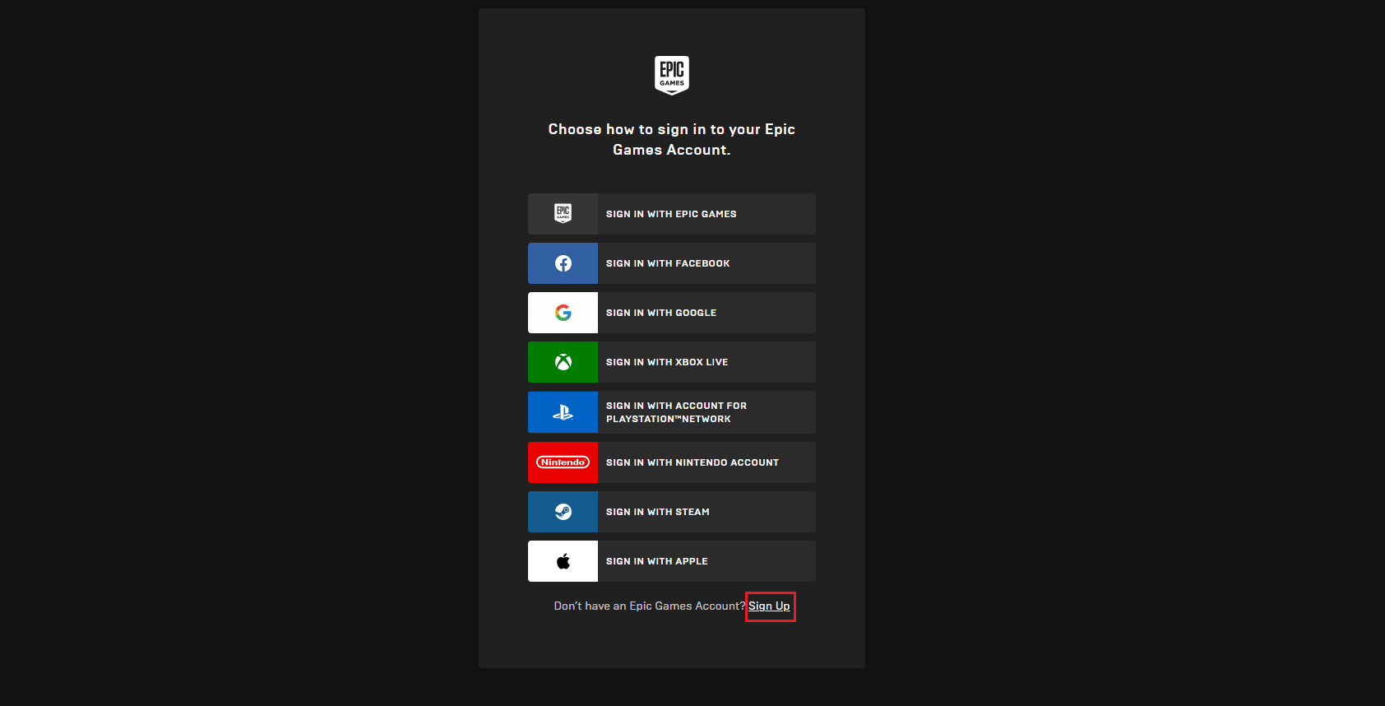The height and width of the screenshot is (706, 1385).
Task: Click the Xbox logo tile
Action: (563, 362)
